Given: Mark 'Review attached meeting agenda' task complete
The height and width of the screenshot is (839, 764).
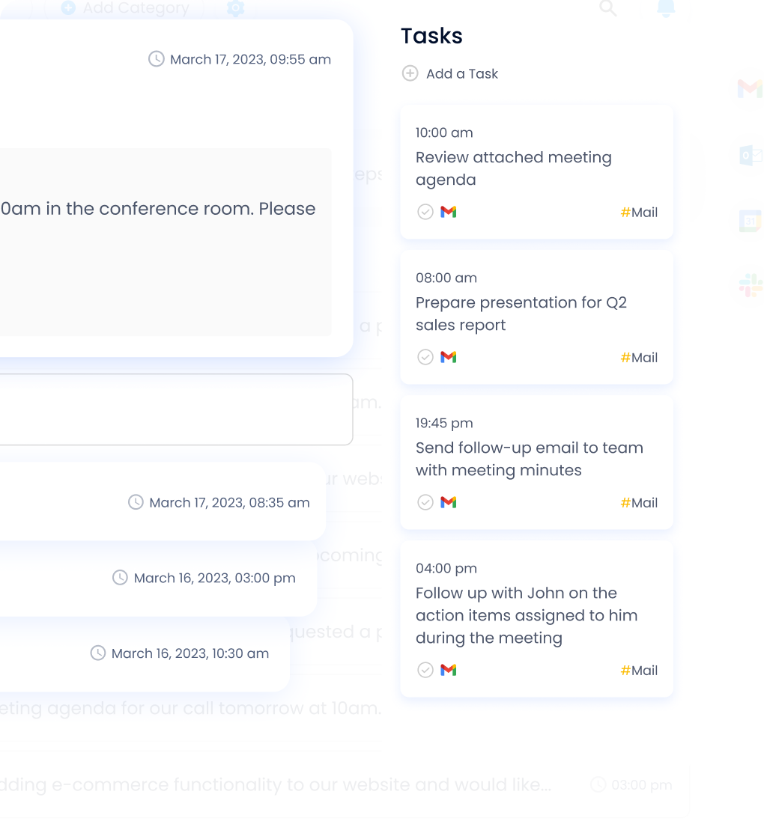Looking at the screenshot, I should [425, 212].
